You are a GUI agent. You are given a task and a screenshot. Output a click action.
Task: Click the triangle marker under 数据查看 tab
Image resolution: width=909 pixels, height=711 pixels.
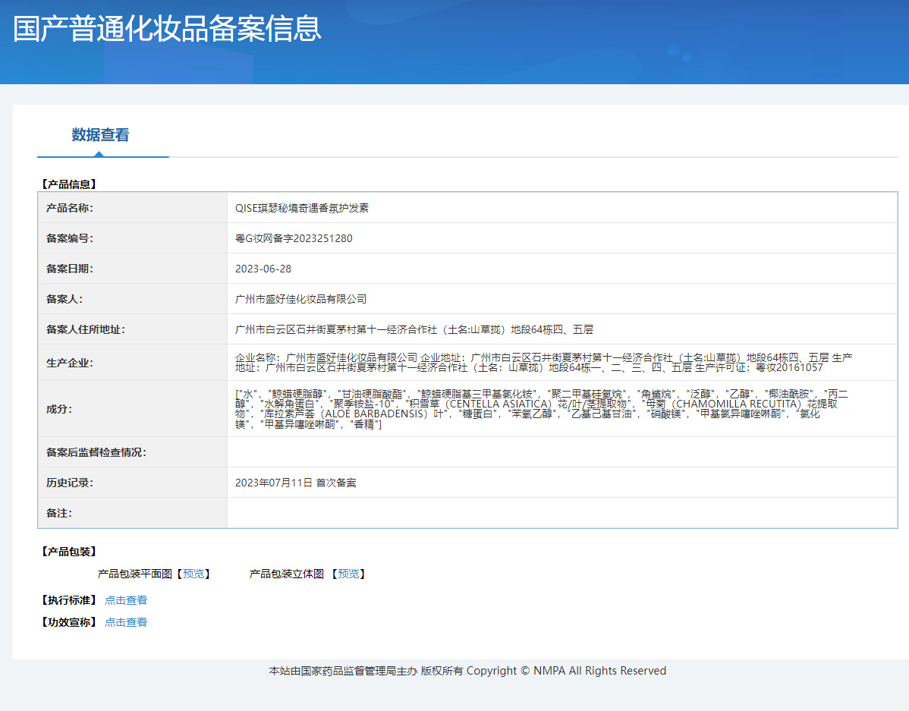[99, 154]
